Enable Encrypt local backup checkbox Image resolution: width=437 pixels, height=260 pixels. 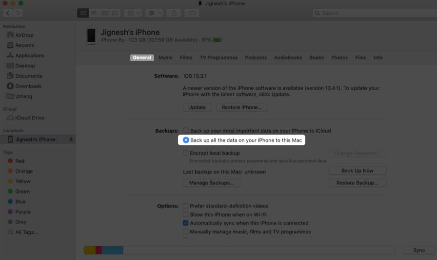coord(185,153)
